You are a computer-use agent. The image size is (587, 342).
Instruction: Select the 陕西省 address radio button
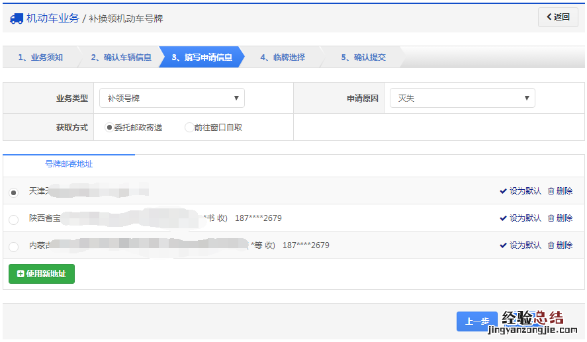click(x=14, y=220)
